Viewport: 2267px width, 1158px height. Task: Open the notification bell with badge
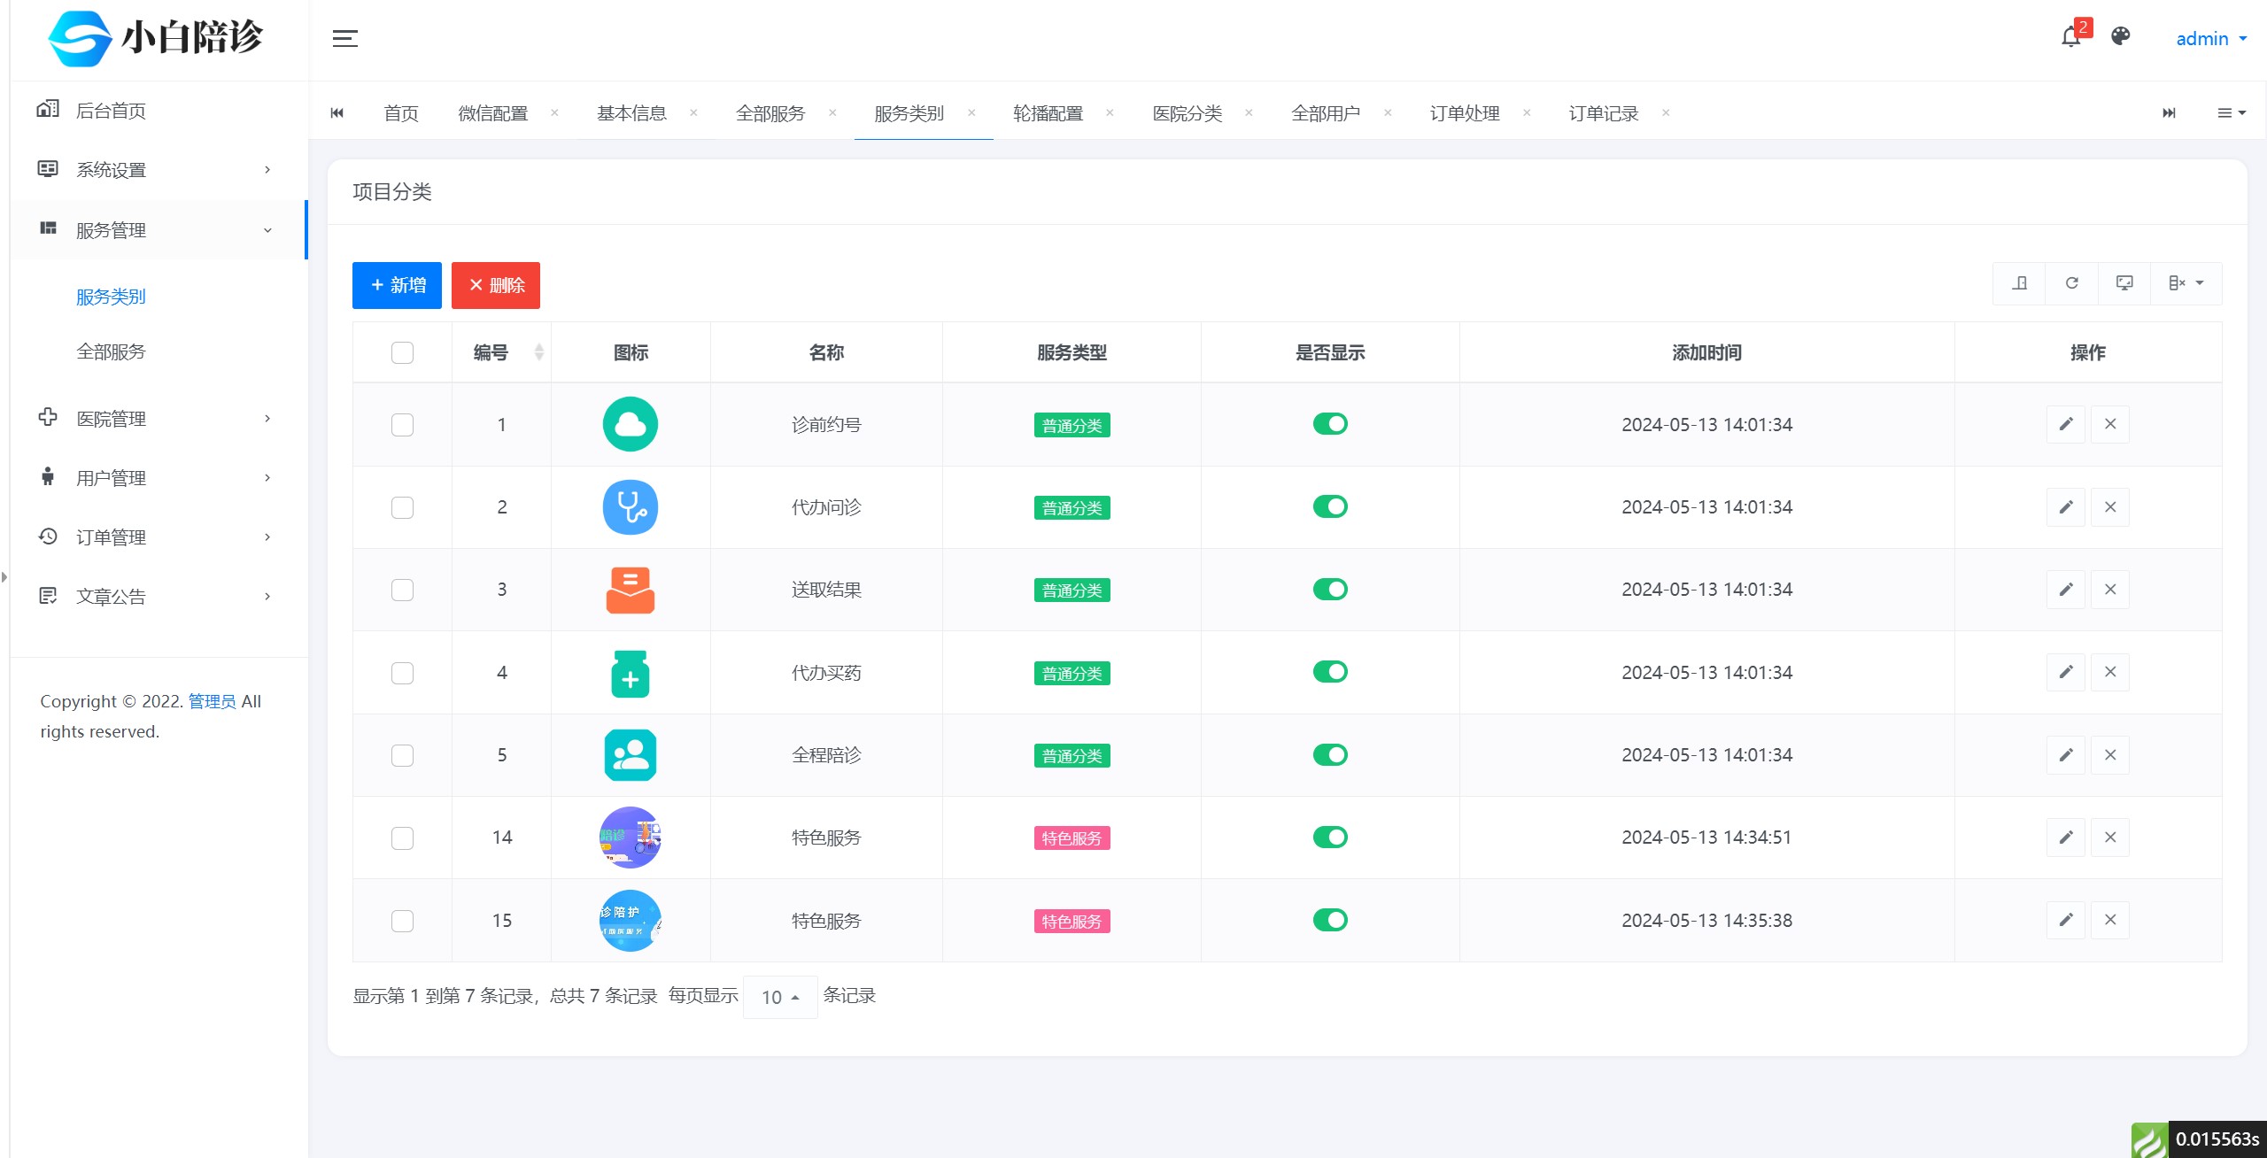tap(2070, 37)
